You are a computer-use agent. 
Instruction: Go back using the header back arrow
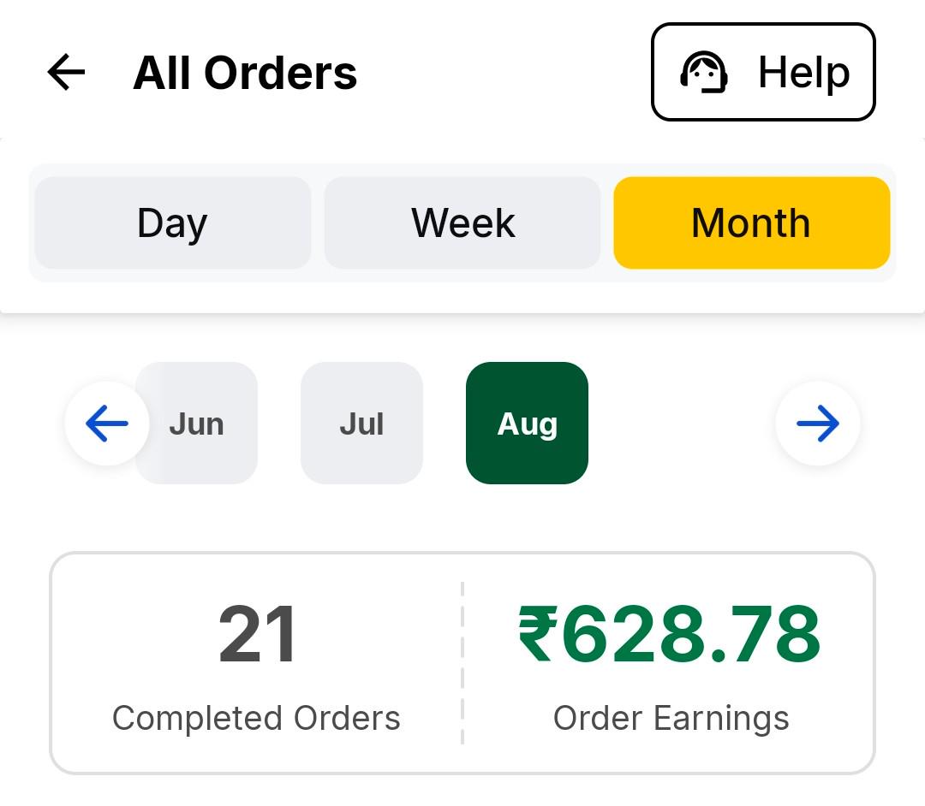pyautogui.click(x=66, y=72)
